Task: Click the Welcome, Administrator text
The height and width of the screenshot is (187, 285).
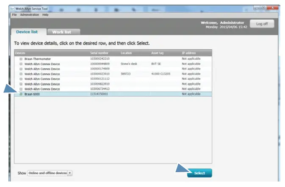Action: [222, 23]
